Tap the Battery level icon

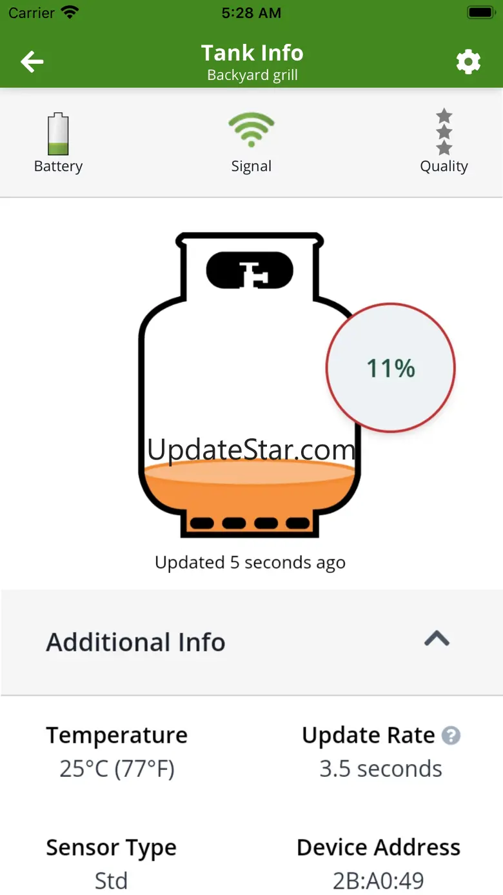tap(58, 134)
